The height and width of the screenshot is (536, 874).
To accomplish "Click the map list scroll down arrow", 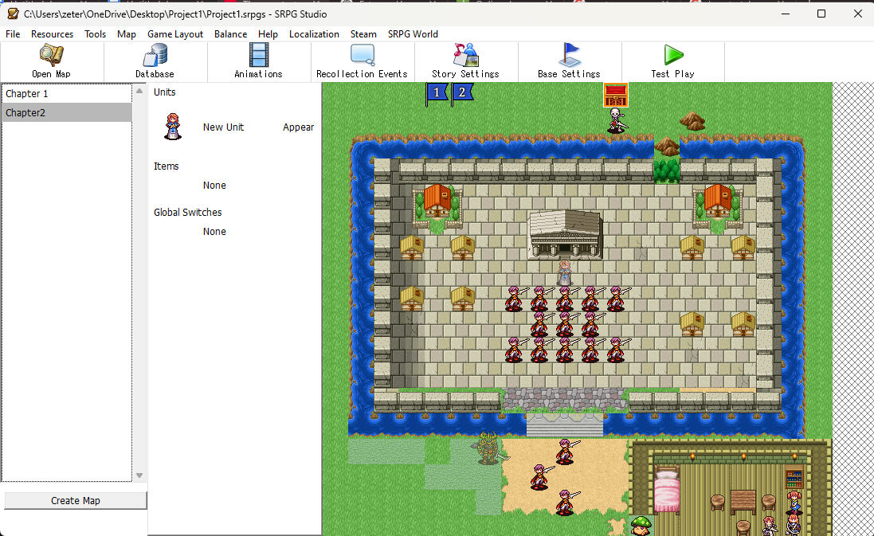I will 139,475.
